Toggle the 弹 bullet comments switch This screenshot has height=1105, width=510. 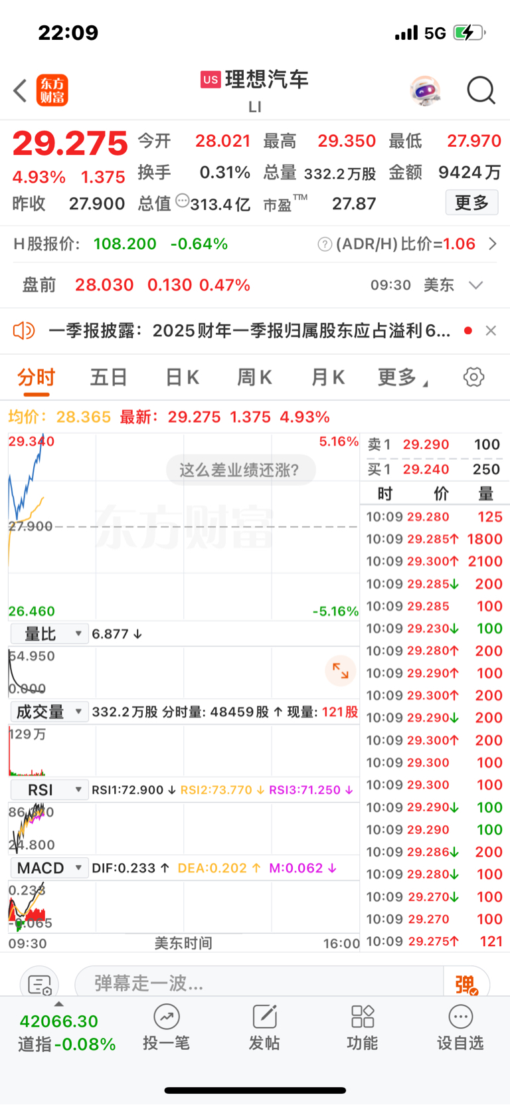pyautogui.click(x=467, y=984)
